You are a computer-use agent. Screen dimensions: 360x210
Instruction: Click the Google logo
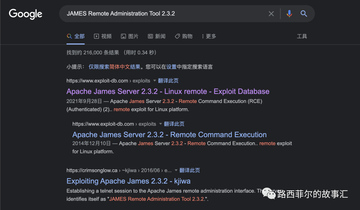coord(25,14)
